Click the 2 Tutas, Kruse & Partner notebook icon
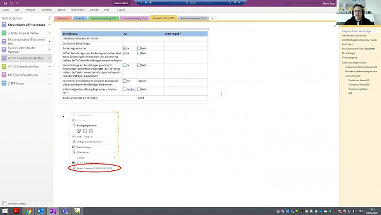This screenshot has width=381, height=215. 4,33
